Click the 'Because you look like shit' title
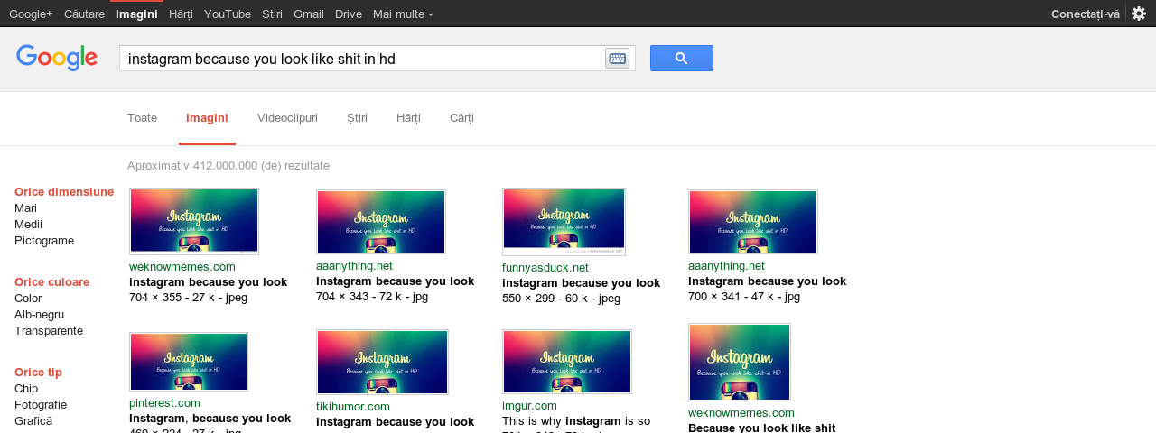This screenshot has width=1156, height=433. pos(761,428)
